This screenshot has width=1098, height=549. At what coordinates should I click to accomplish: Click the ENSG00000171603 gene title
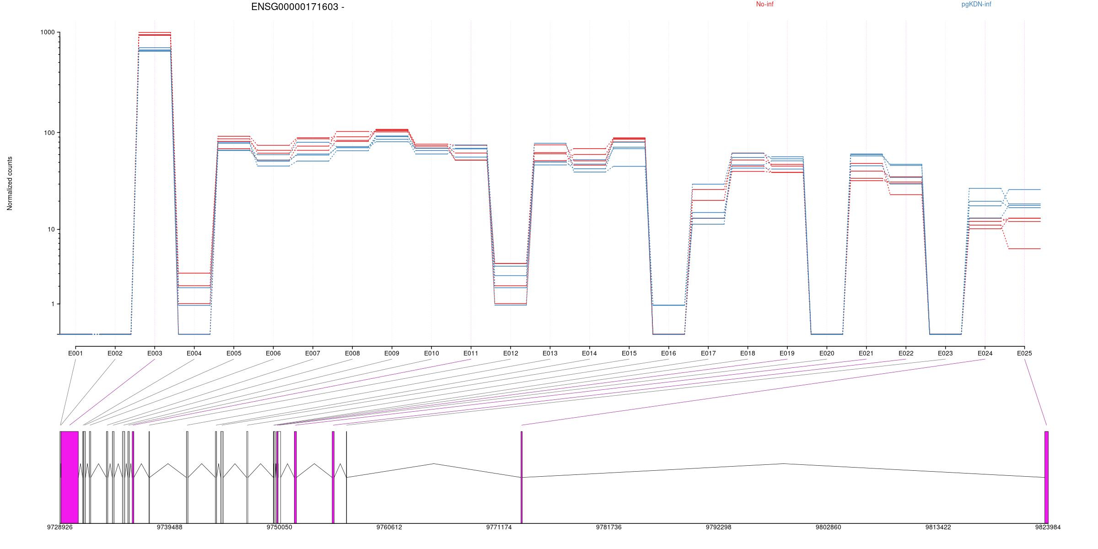tap(298, 7)
